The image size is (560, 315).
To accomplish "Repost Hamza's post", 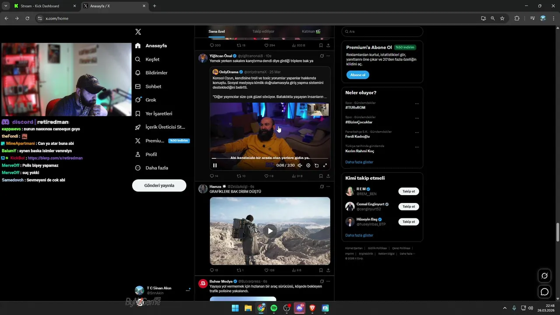I will pyautogui.click(x=240, y=270).
